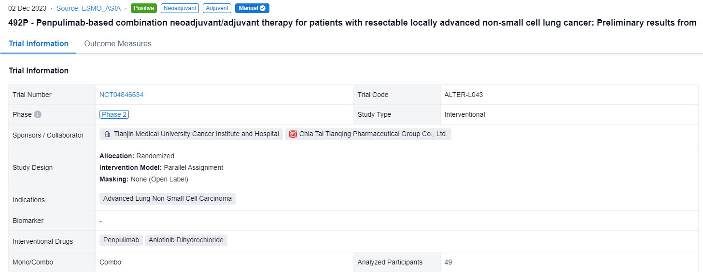The height and width of the screenshot is (277, 703).
Task: Open the Outcome Measures tab
Action: [118, 44]
